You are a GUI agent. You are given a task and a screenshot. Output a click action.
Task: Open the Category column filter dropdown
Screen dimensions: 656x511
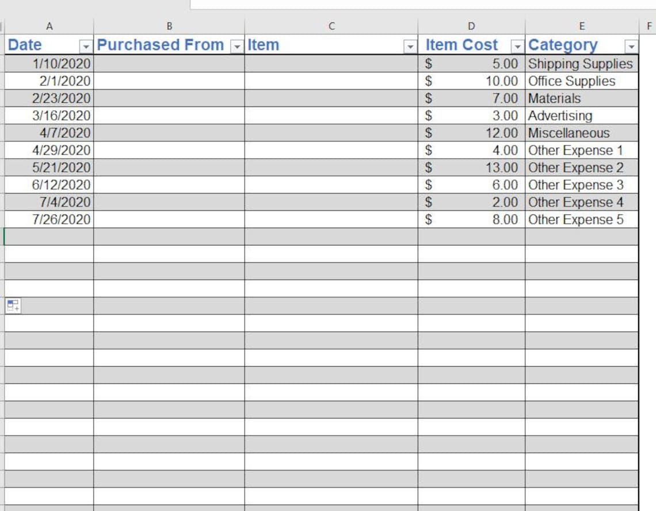click(x=631, y=45)
